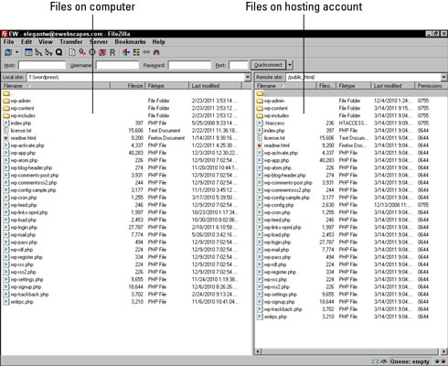The height and width of the screenshot is (366, 448).
Task: Sort remote pane by Filetype column
Action: (353, 86)
